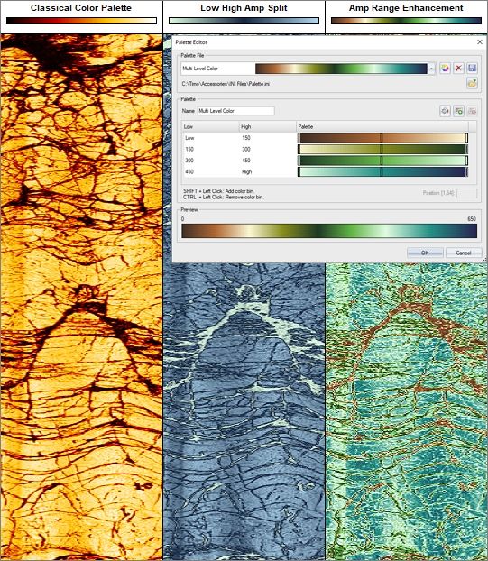Image resolution: width=488 pixels, height=561 pixels.
Task: Click the middle handle of the brown gradient
Action: pyautogui.click(x=382, y=138)
